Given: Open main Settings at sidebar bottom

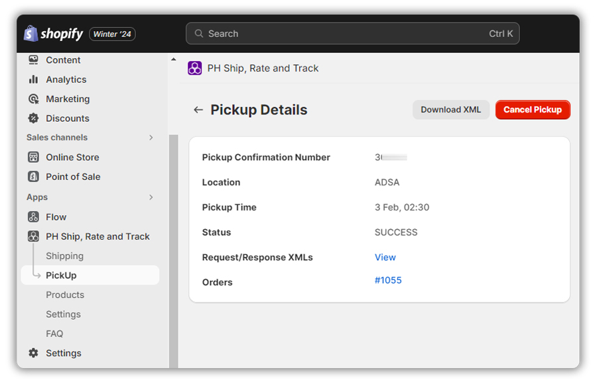Looking at the screenshot, I should [64, 353].
